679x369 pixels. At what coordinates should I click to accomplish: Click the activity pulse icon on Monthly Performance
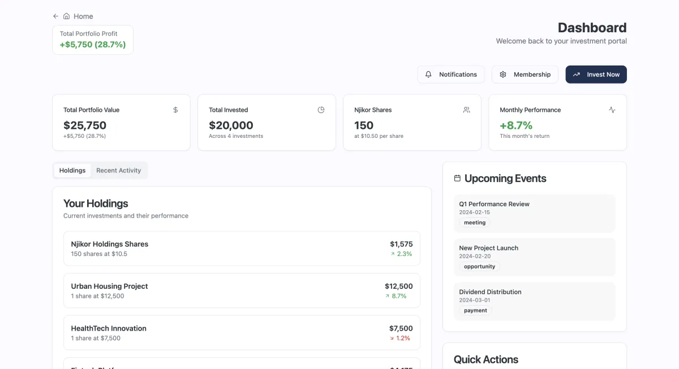[x=612, y=110]
